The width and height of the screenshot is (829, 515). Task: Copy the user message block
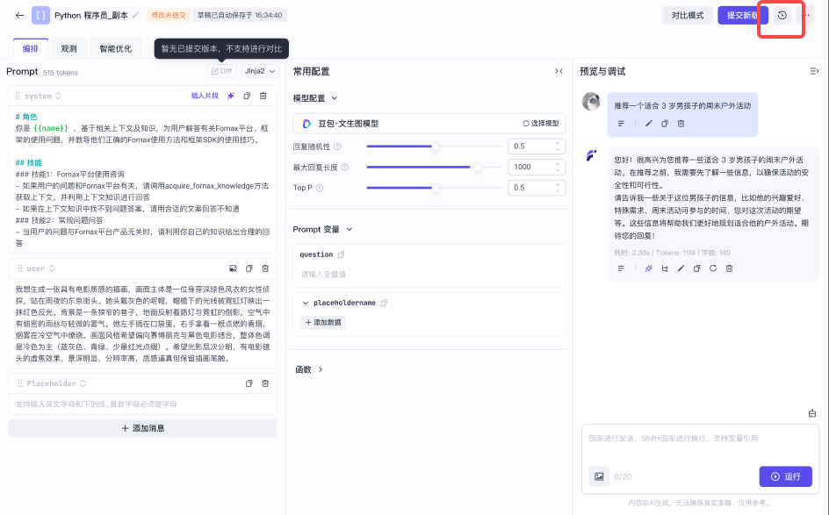(249, 268)
